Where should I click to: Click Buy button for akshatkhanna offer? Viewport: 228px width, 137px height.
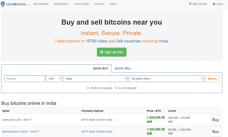pyautogui.click(x=215, y=132)
